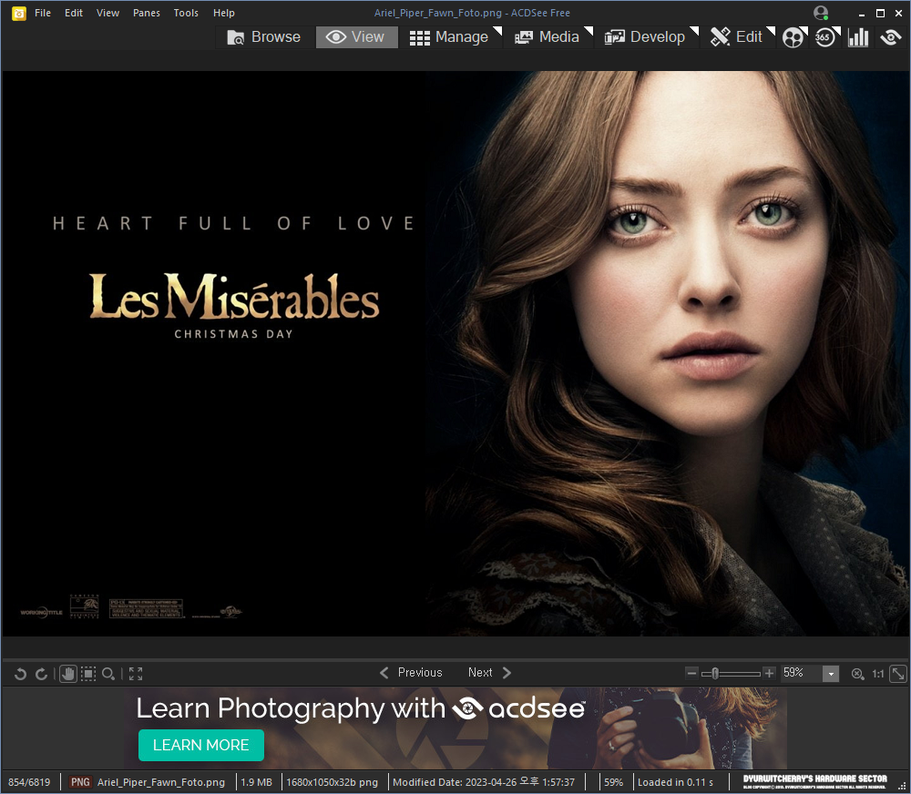
Task: Maximize the ACDSee window
Action: coord(880,13)
